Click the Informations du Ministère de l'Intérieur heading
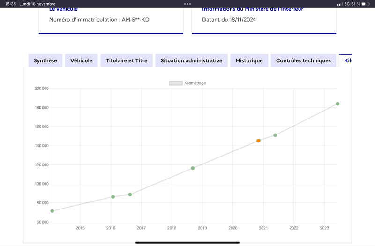Image resolution: width=375 pixels, height=246 pixels. click(x=253, y=9)
